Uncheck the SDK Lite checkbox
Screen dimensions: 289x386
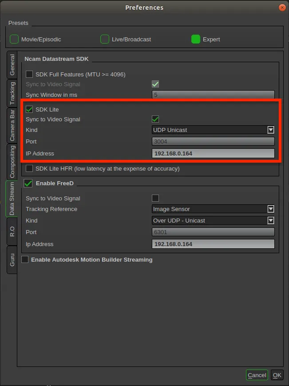tap(29, 109)
